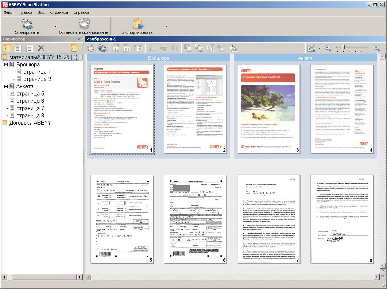Screen dimensions: 387x289
Task: Click the new batch folder icon in Navigator
Action: [x=7, y=48]
